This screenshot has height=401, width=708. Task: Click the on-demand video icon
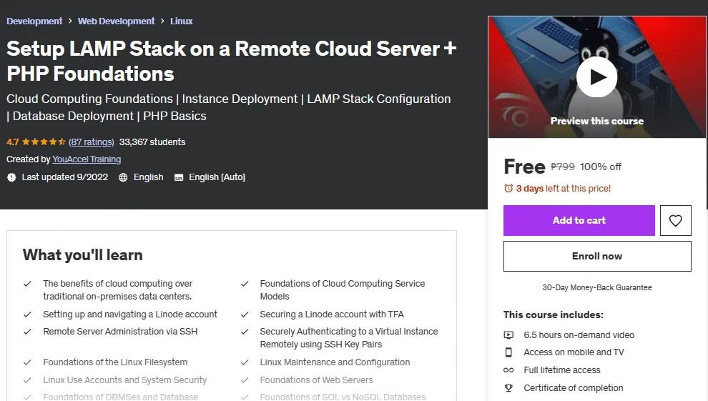508,335
